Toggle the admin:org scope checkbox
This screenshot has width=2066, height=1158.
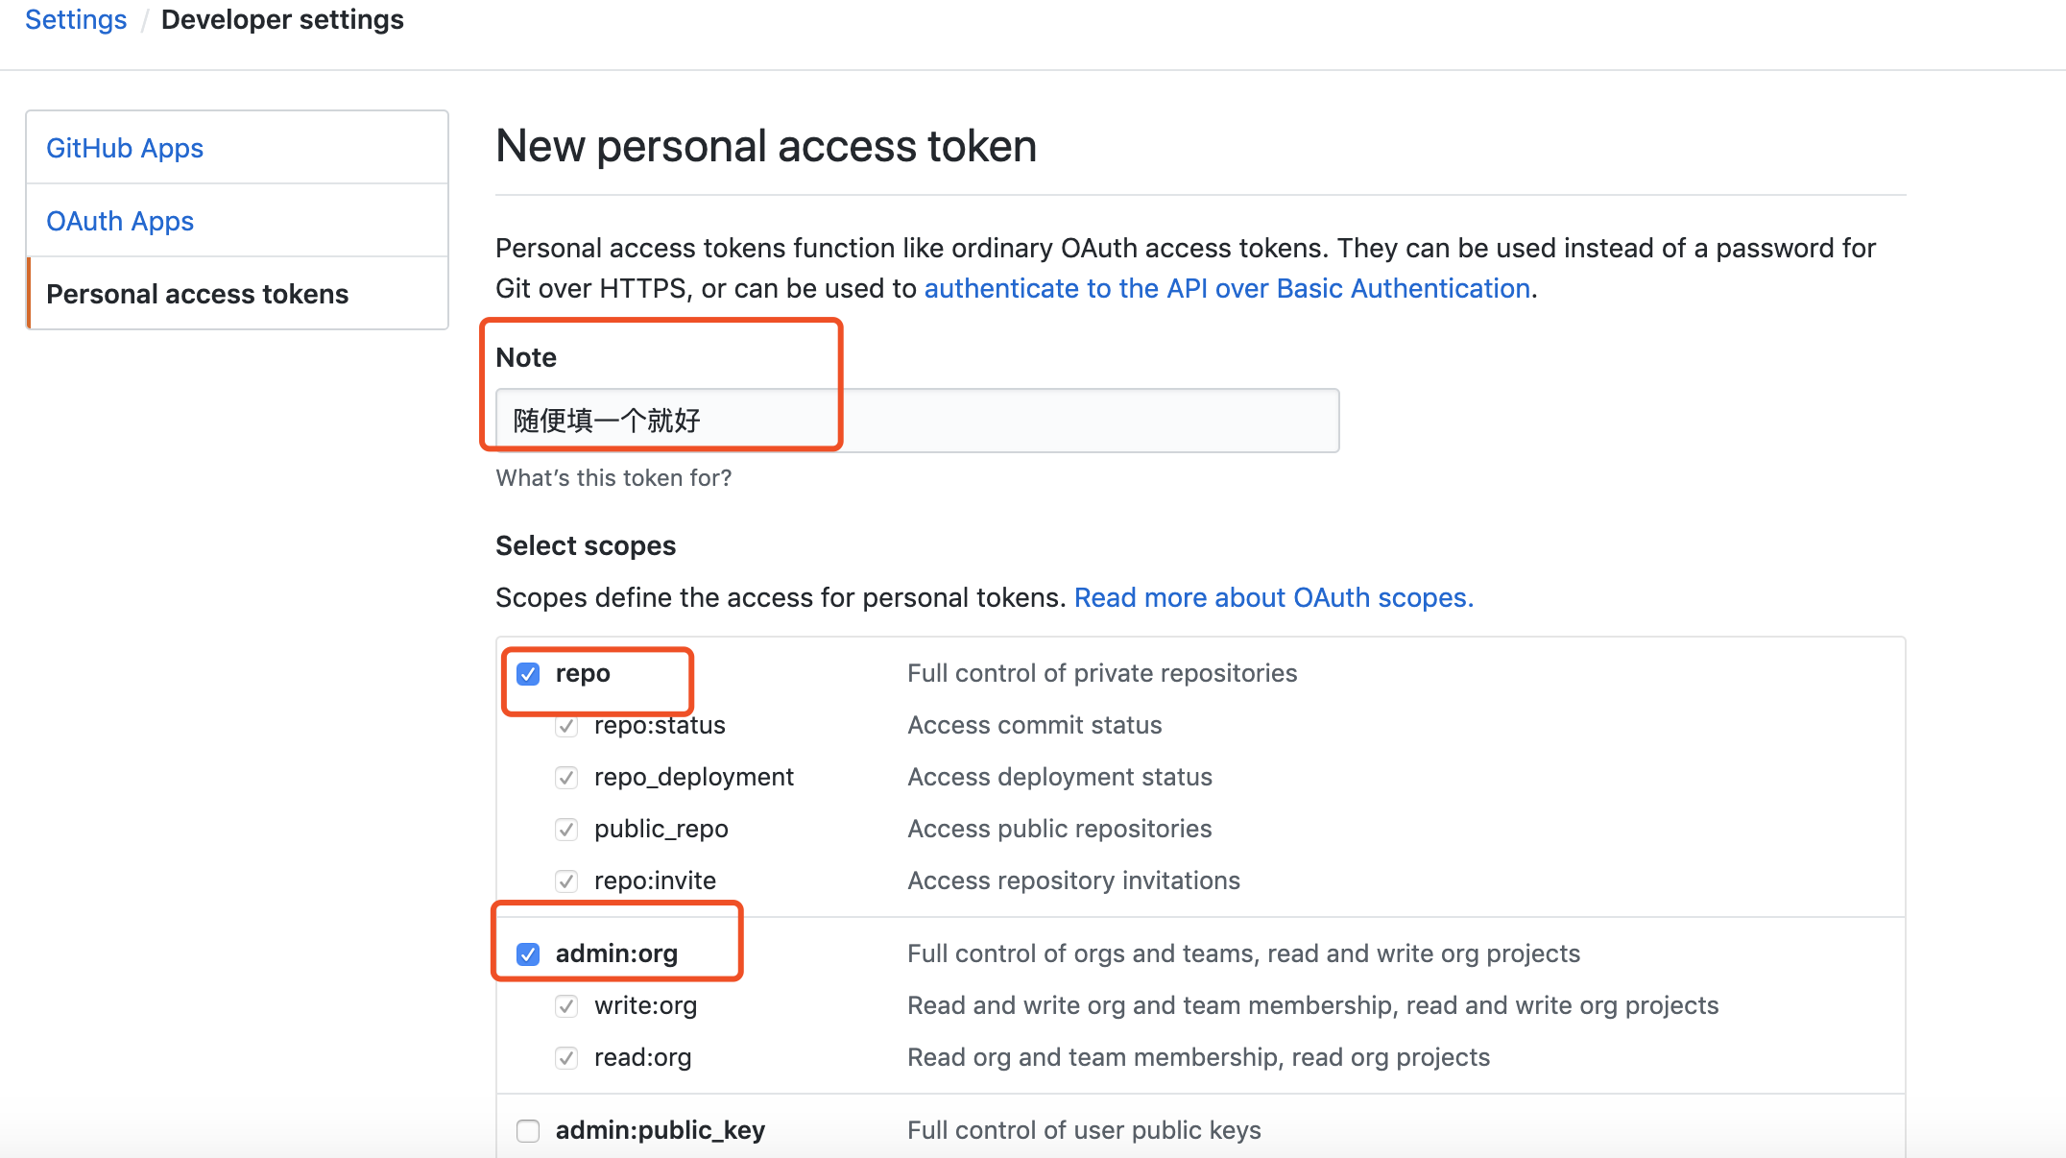[528, 954]
